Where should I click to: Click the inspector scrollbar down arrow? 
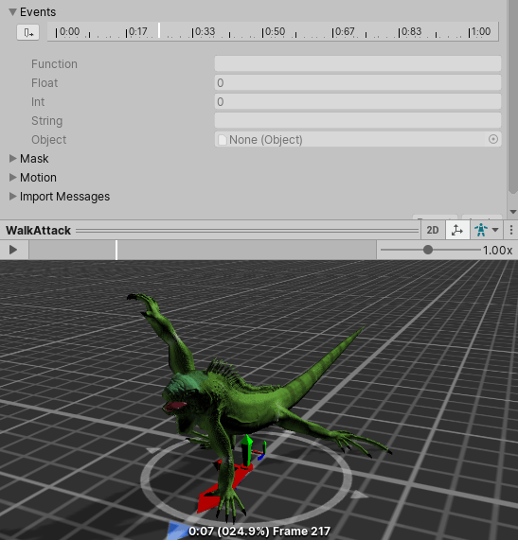click(x=513, y=212)
